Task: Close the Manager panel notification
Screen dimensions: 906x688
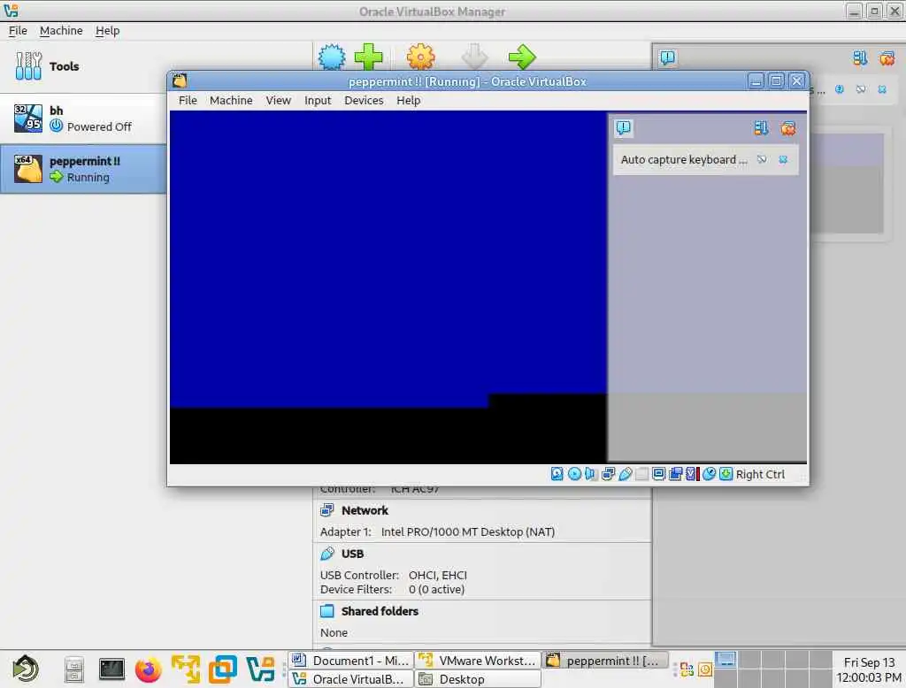Action: (882, 89)
